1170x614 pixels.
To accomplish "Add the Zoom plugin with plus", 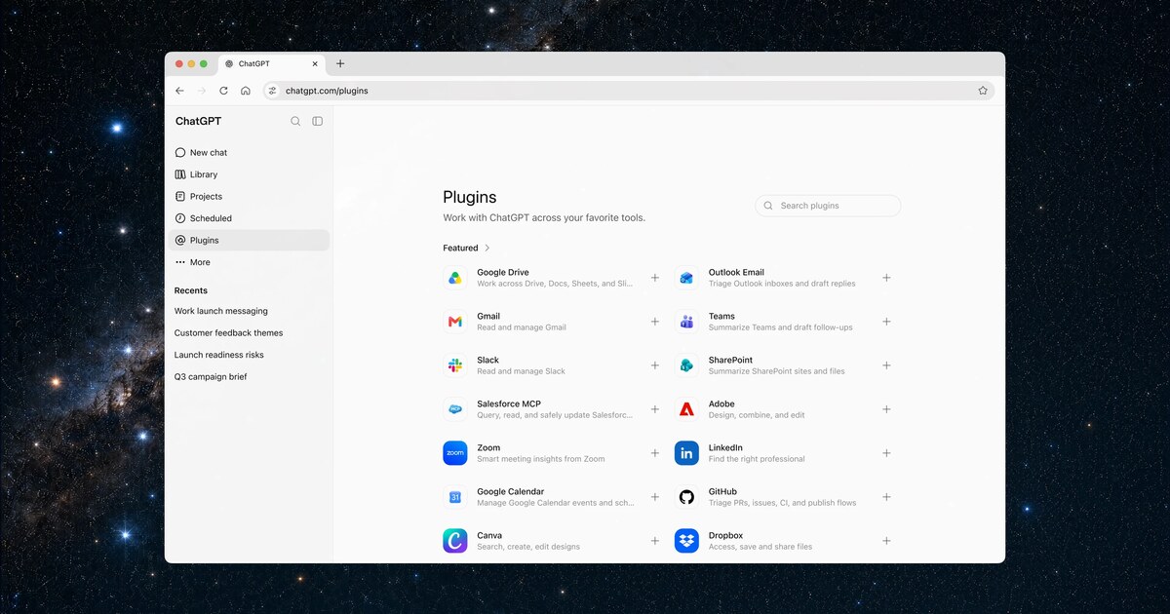I will click(655, 453).
